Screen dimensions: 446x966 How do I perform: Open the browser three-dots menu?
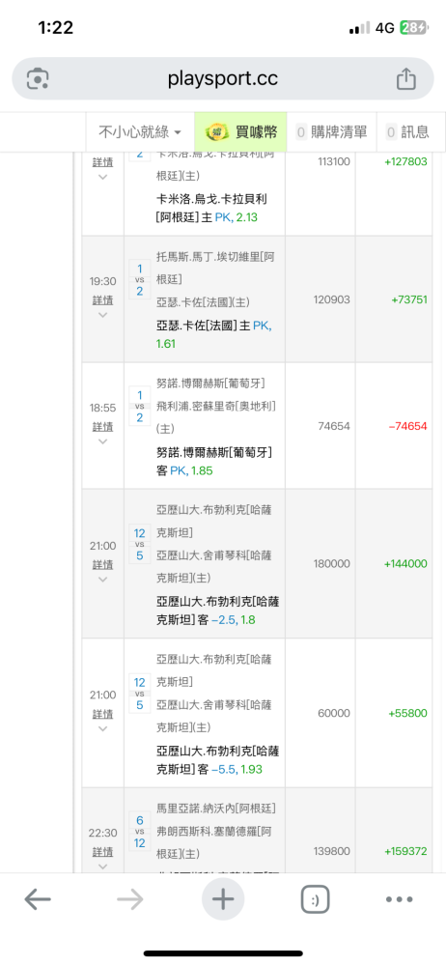[400, 900]
